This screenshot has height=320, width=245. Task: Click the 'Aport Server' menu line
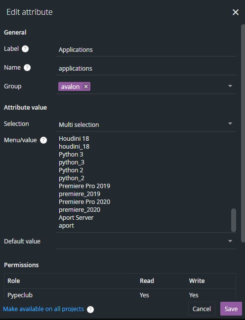coord(76,218)
